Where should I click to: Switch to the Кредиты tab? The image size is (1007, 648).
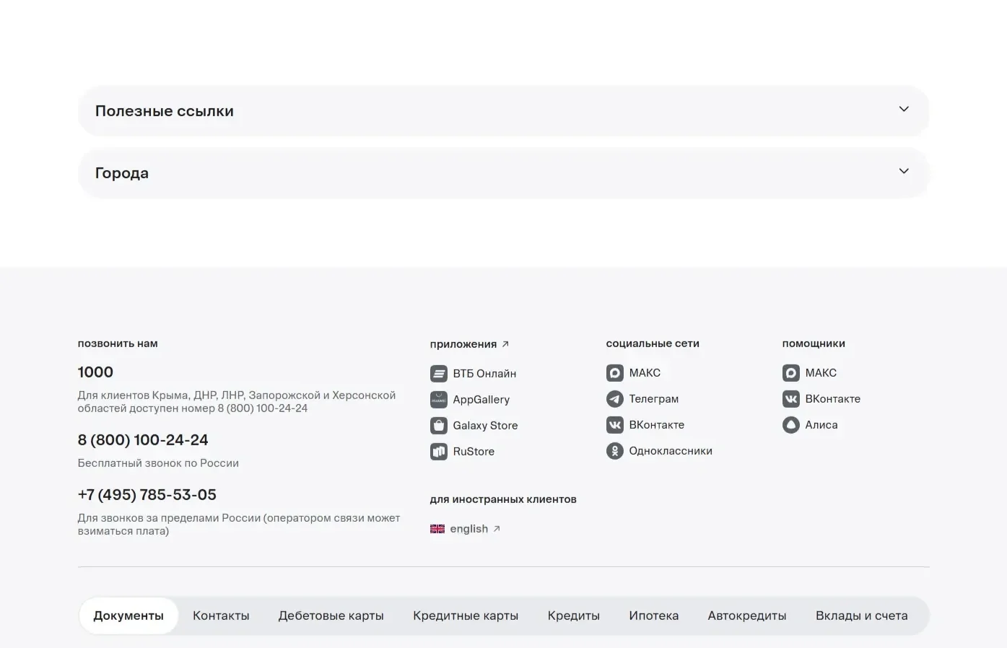(x=574, y=616)
